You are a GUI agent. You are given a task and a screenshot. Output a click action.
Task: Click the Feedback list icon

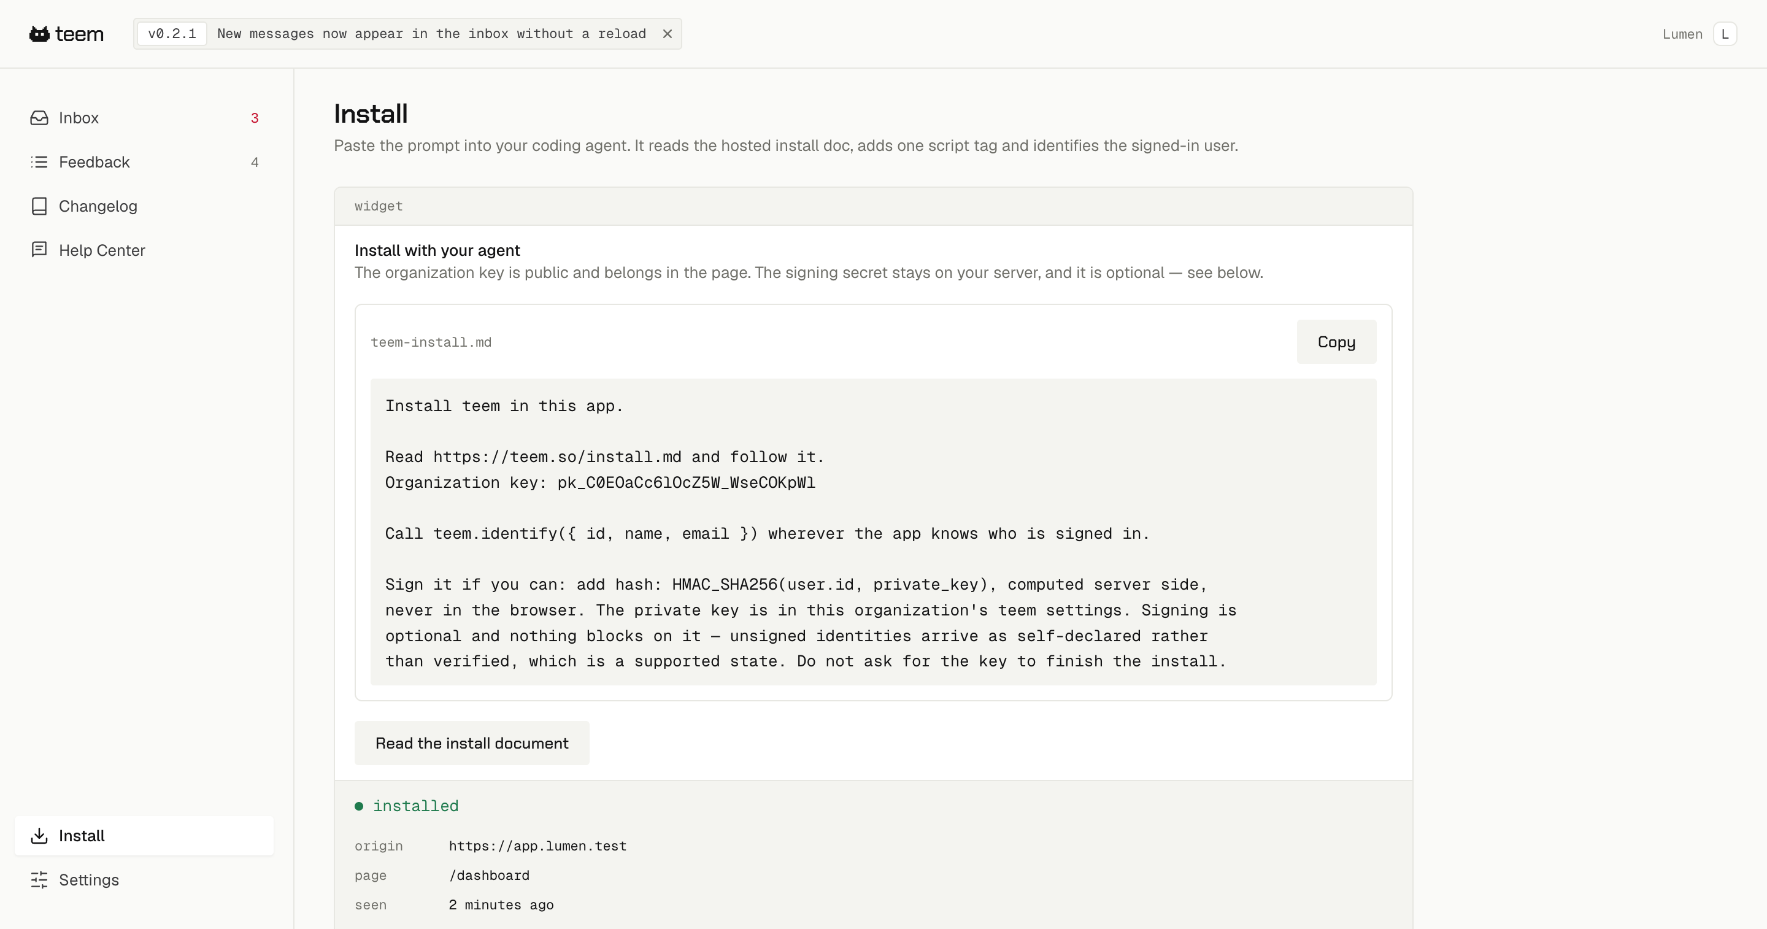(39, 162)
